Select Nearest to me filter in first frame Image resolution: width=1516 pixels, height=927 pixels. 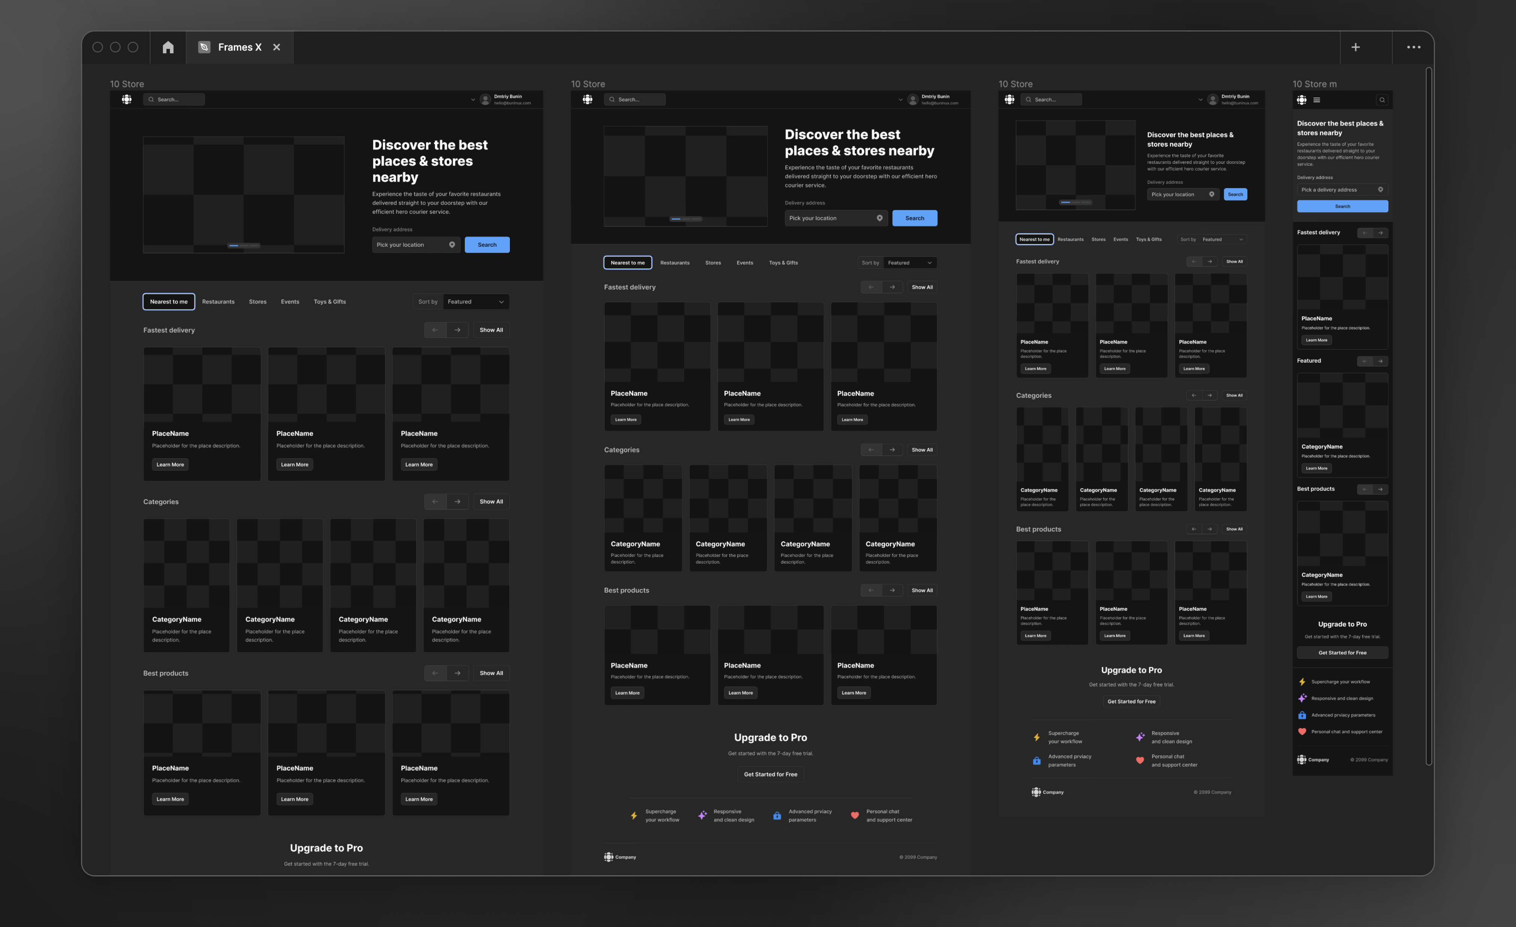(168, 301)
